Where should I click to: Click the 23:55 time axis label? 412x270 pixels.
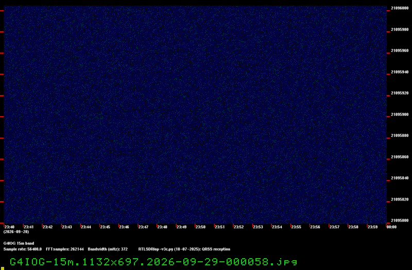point(296,227)
